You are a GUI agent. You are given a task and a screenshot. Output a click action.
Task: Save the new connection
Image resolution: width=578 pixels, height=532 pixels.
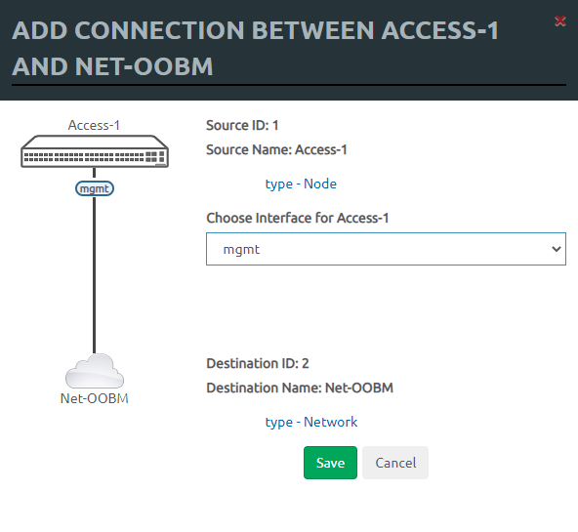click(x=330, y=463)
